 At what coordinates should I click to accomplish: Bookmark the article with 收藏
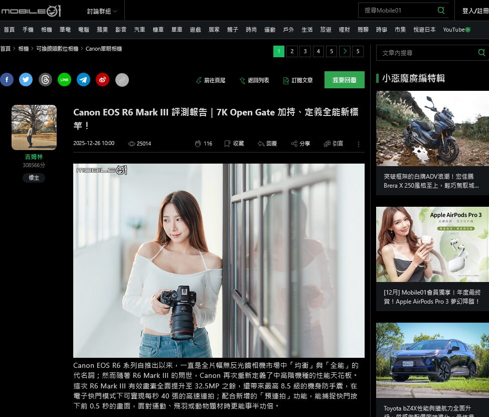pos(234,144)
